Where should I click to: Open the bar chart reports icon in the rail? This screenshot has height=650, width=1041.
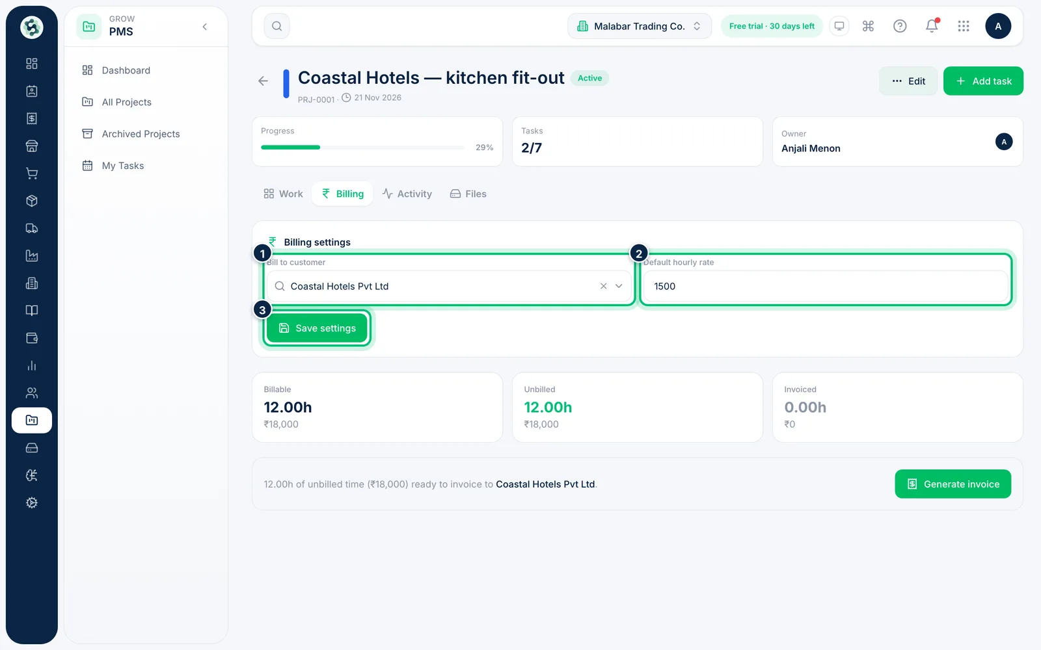[x=31, y=365]
